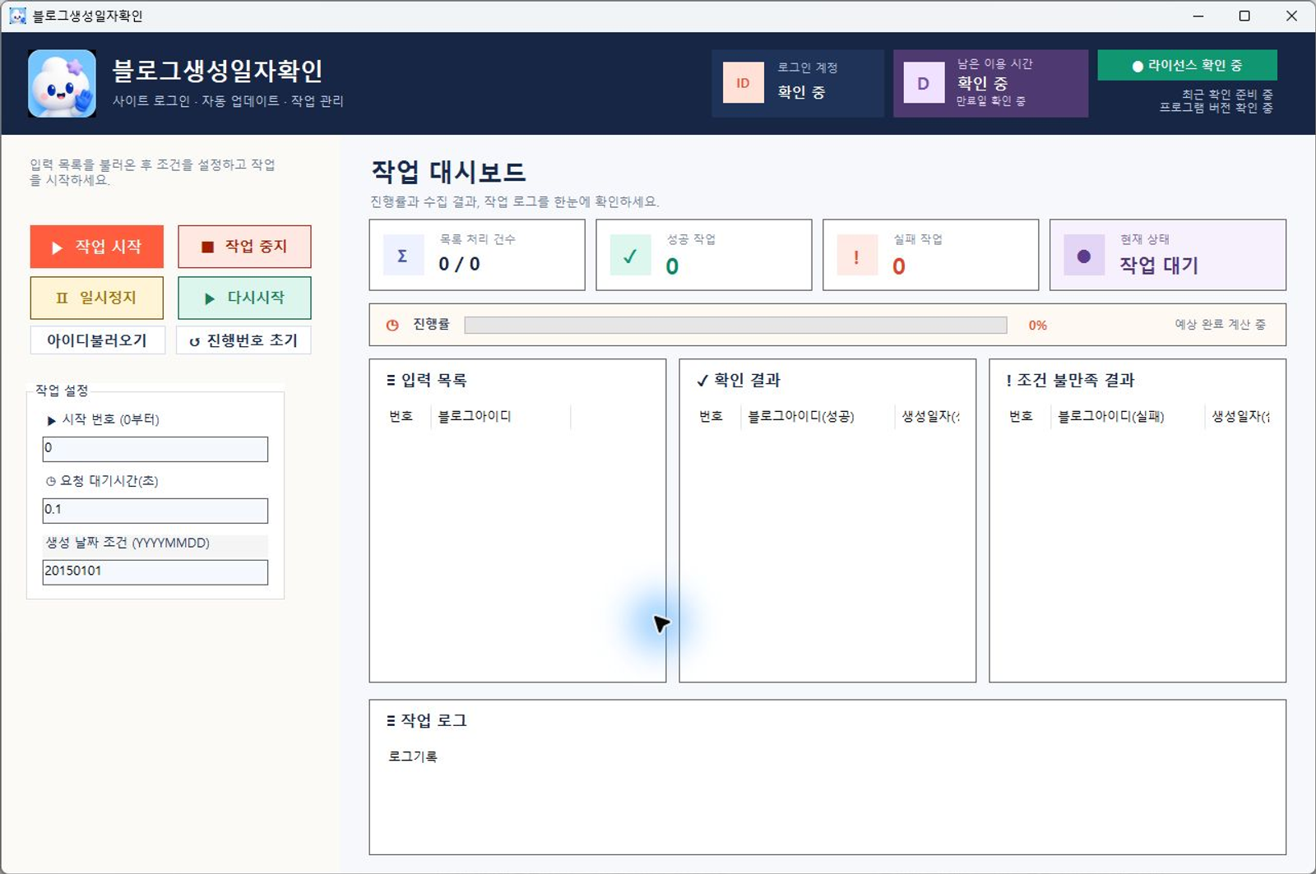Pause the job with 일시정지
This screenshot has height=874, width=1316.
[x=97, y=298]
